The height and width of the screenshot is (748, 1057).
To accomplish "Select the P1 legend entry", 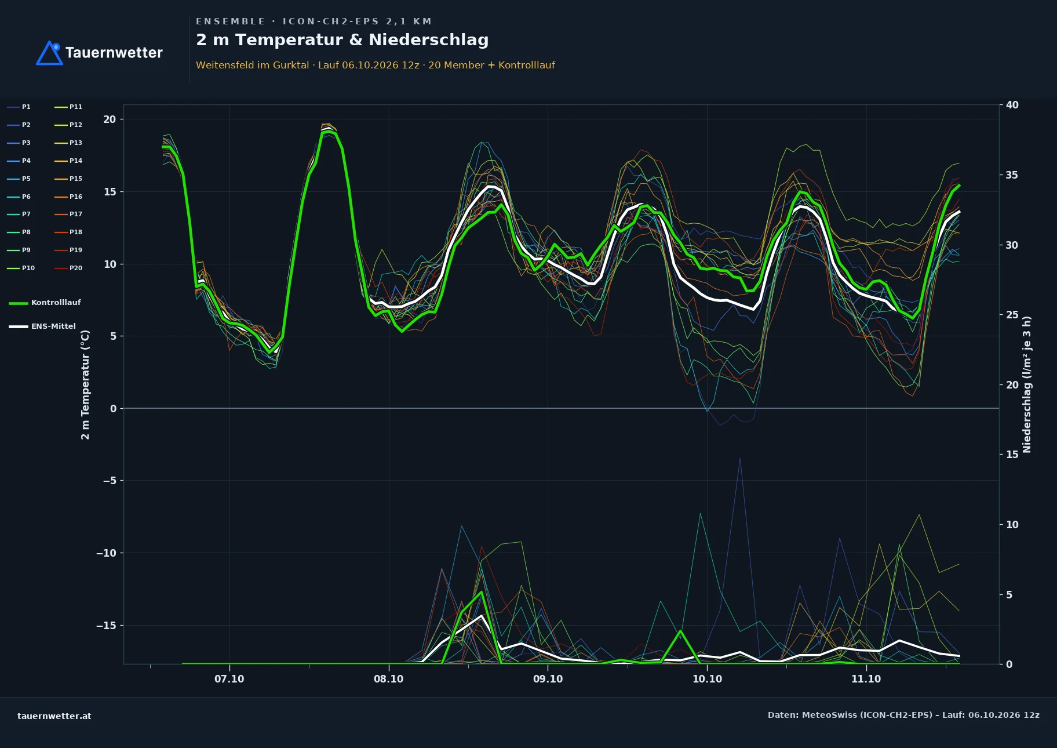I will [x=19, y=107].
